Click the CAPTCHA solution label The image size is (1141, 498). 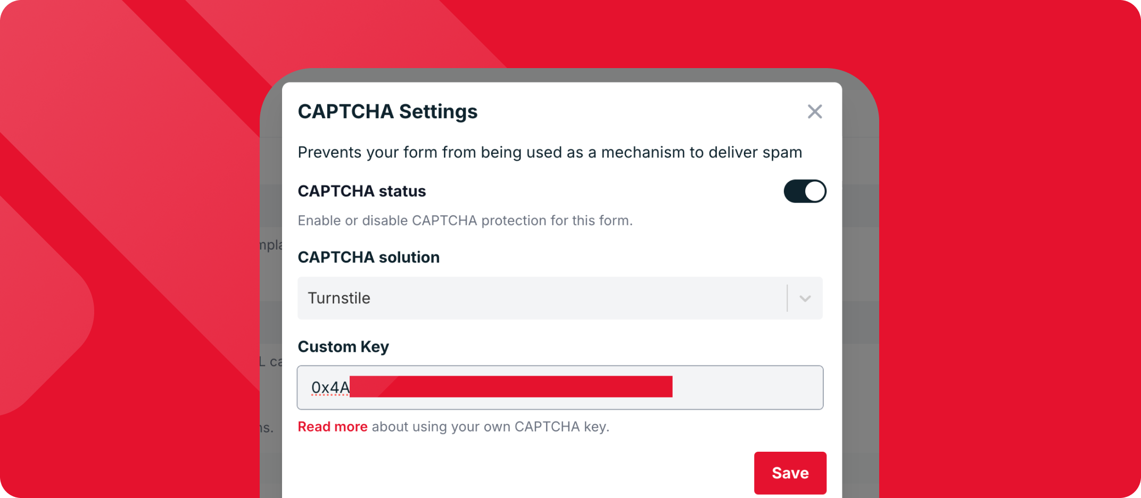coord(369,258)
